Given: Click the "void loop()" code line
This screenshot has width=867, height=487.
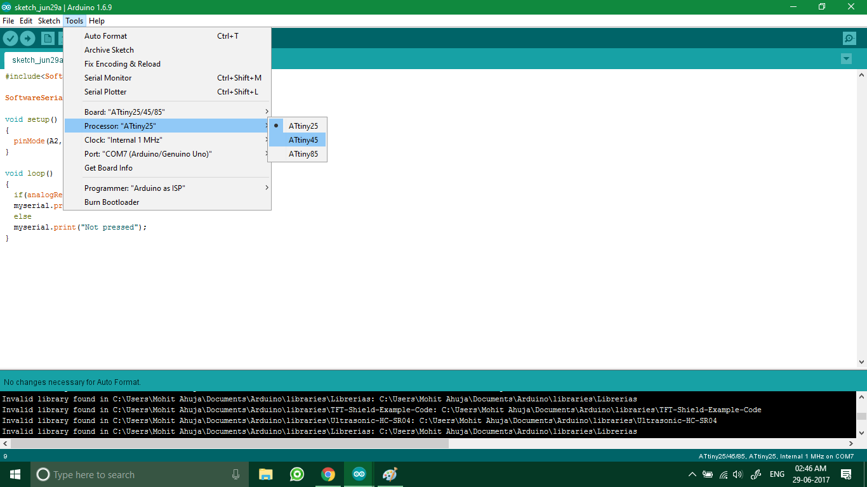Looking at the screenshot, I should point(29,173).
